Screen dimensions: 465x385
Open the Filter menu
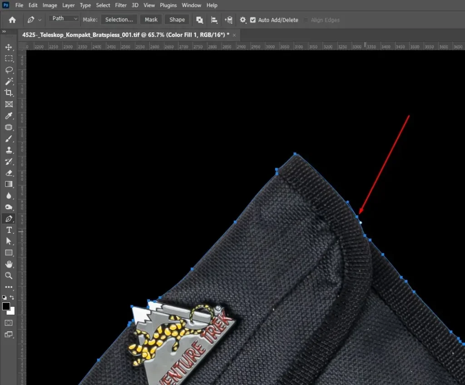120,5
